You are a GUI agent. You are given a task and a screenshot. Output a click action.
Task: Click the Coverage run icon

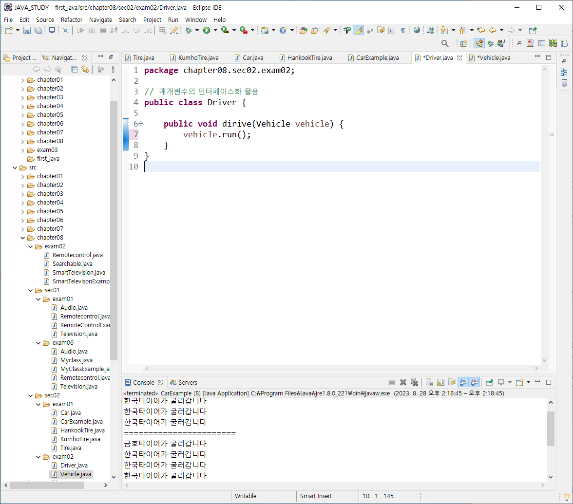point(225,30)
